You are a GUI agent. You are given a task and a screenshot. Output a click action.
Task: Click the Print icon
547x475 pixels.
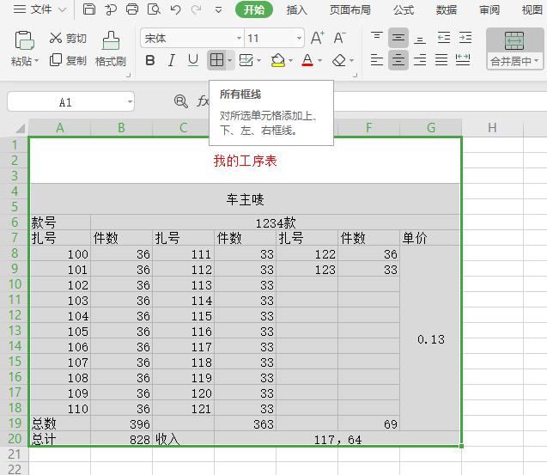point(132,9)
